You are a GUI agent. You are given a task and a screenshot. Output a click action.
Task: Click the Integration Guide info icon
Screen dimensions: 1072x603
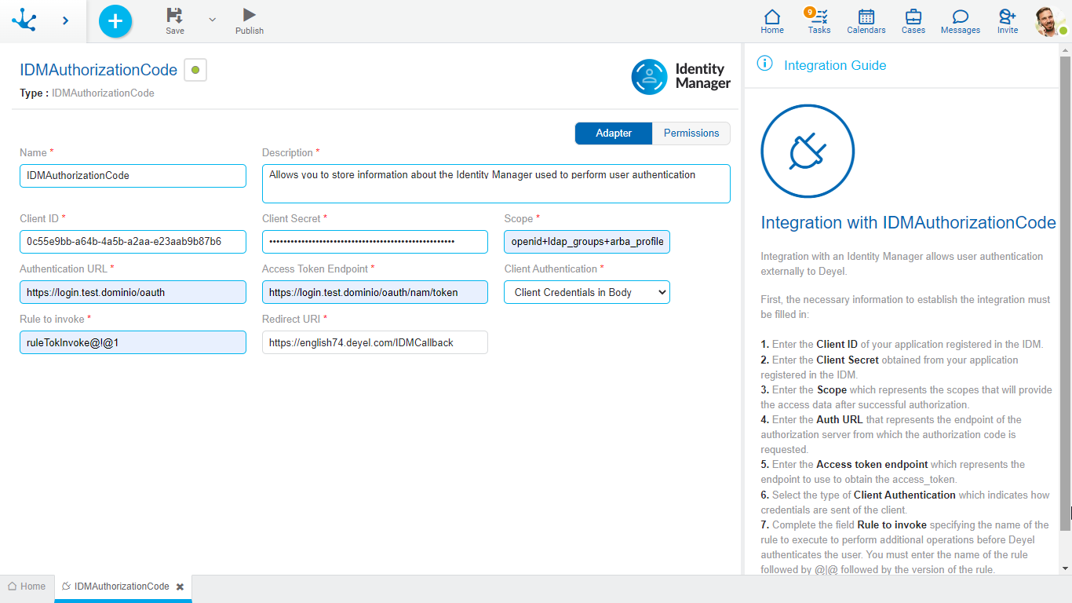(x=764, y=64)
